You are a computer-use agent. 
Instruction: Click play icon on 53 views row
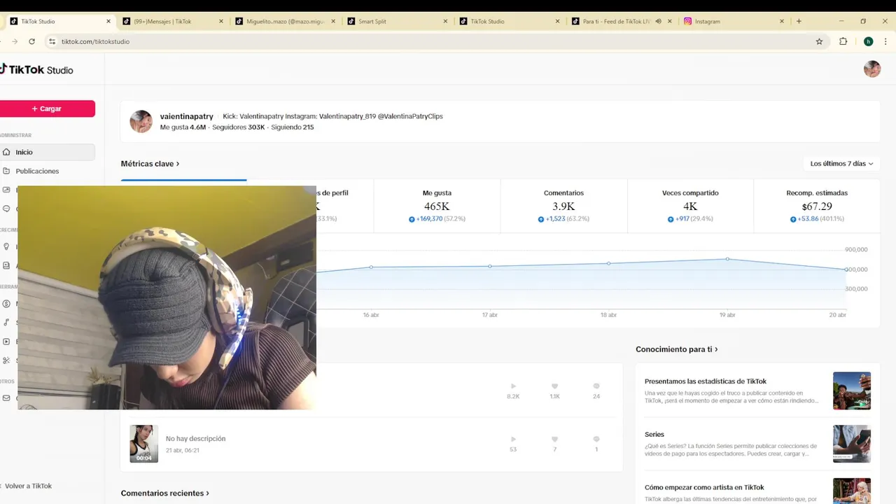click(513, 439)
